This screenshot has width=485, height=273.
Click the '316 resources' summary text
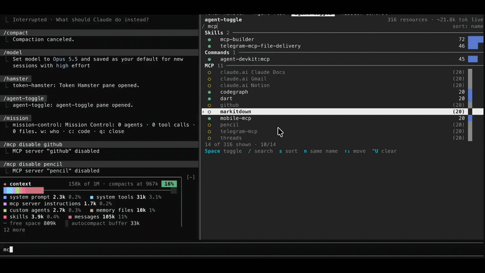click(x=407, y=20)
